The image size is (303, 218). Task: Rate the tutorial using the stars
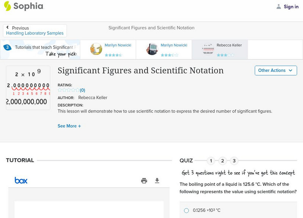[68, 90]
